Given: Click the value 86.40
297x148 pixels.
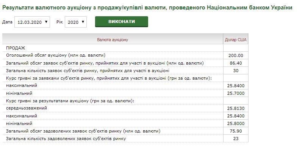Looking at the screenshot, I should (x=236, y=63).
